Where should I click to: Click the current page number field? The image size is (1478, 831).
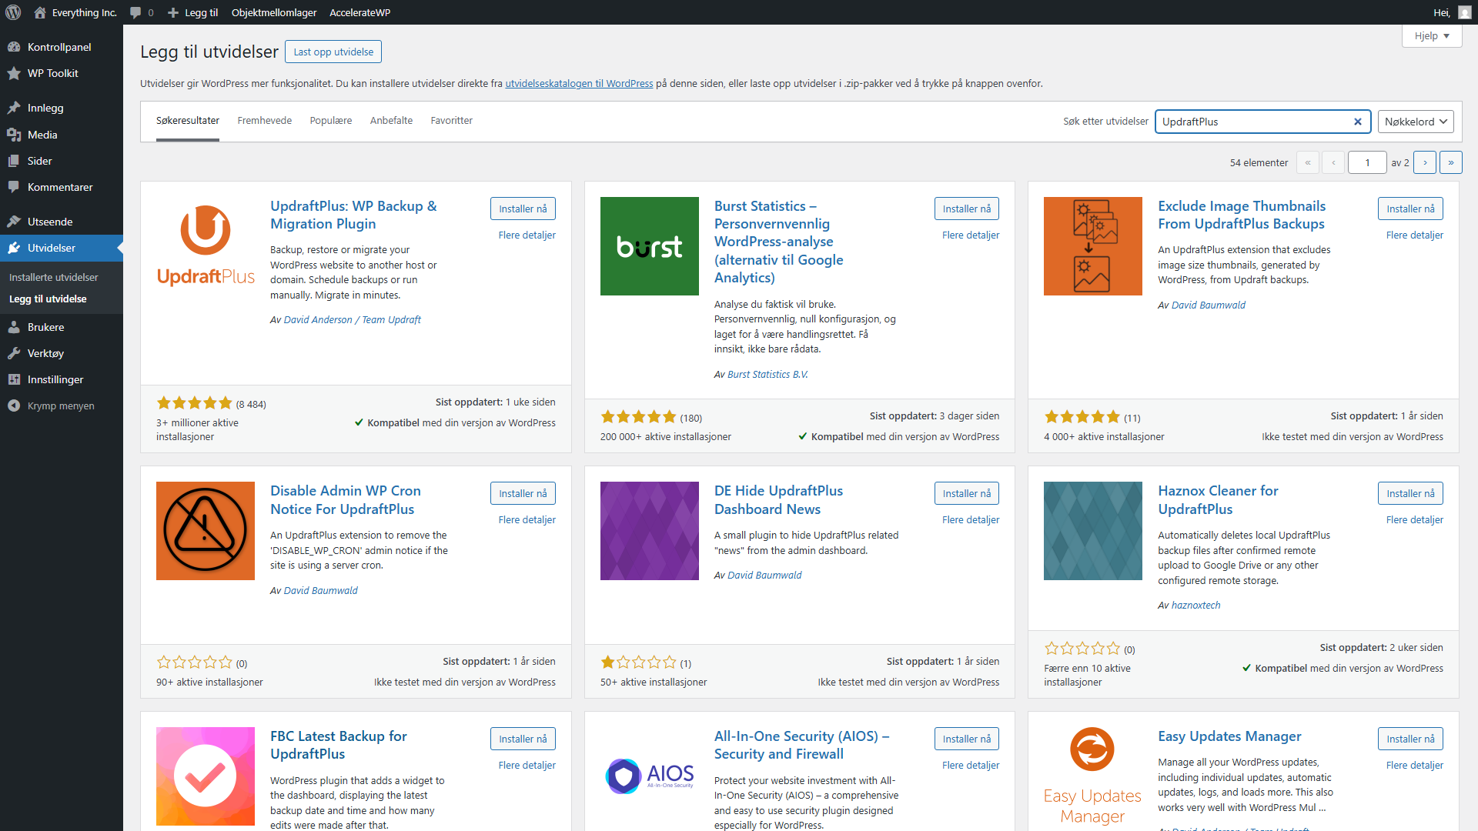click(x=1367, y=162)
